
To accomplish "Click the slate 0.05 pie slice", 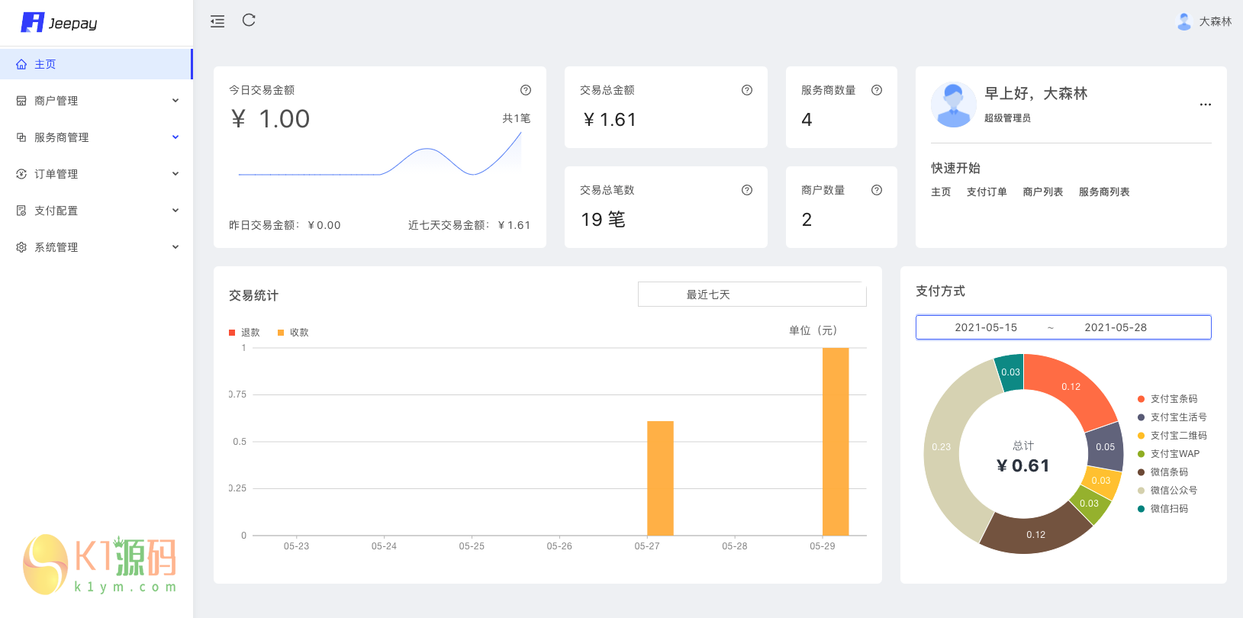I will pos(1105,447).
